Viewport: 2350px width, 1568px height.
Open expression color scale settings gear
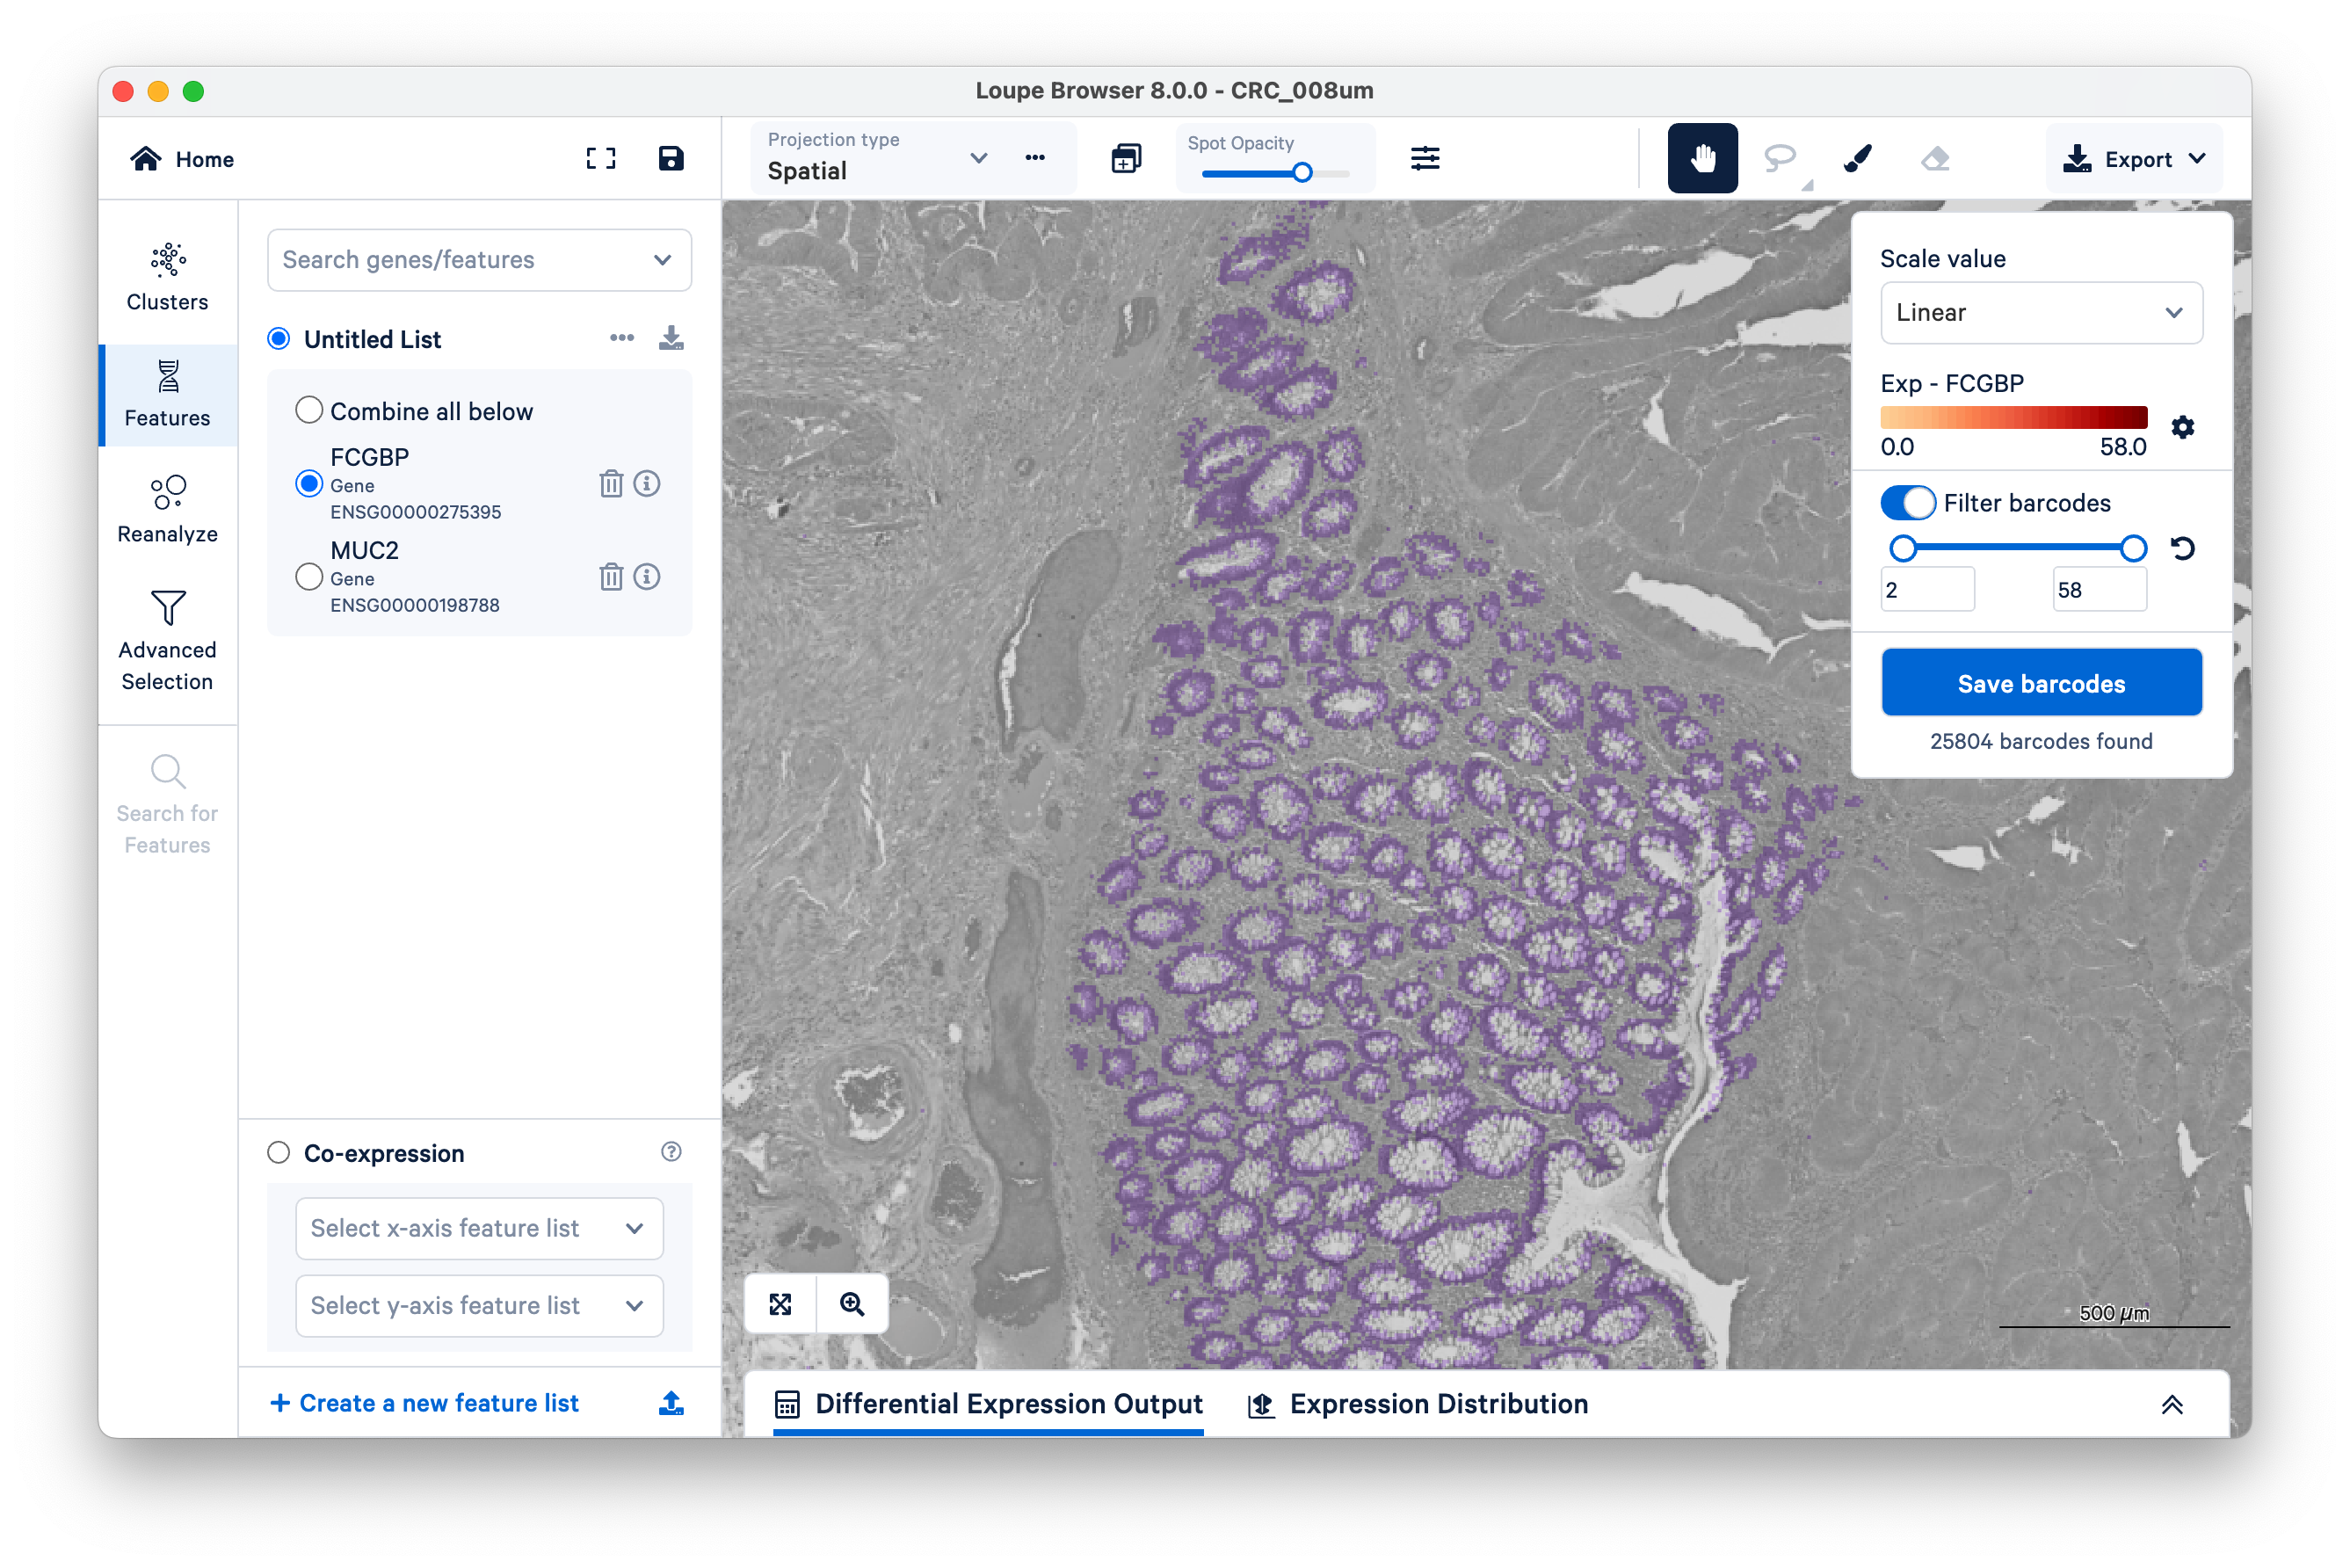pyautogui.click(x=2183, y=428)
